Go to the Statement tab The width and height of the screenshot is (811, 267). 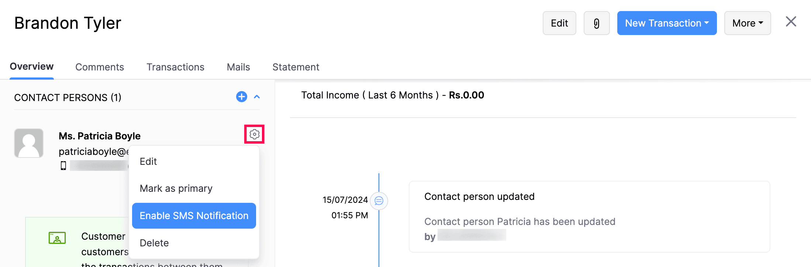[x=296, y=67]
